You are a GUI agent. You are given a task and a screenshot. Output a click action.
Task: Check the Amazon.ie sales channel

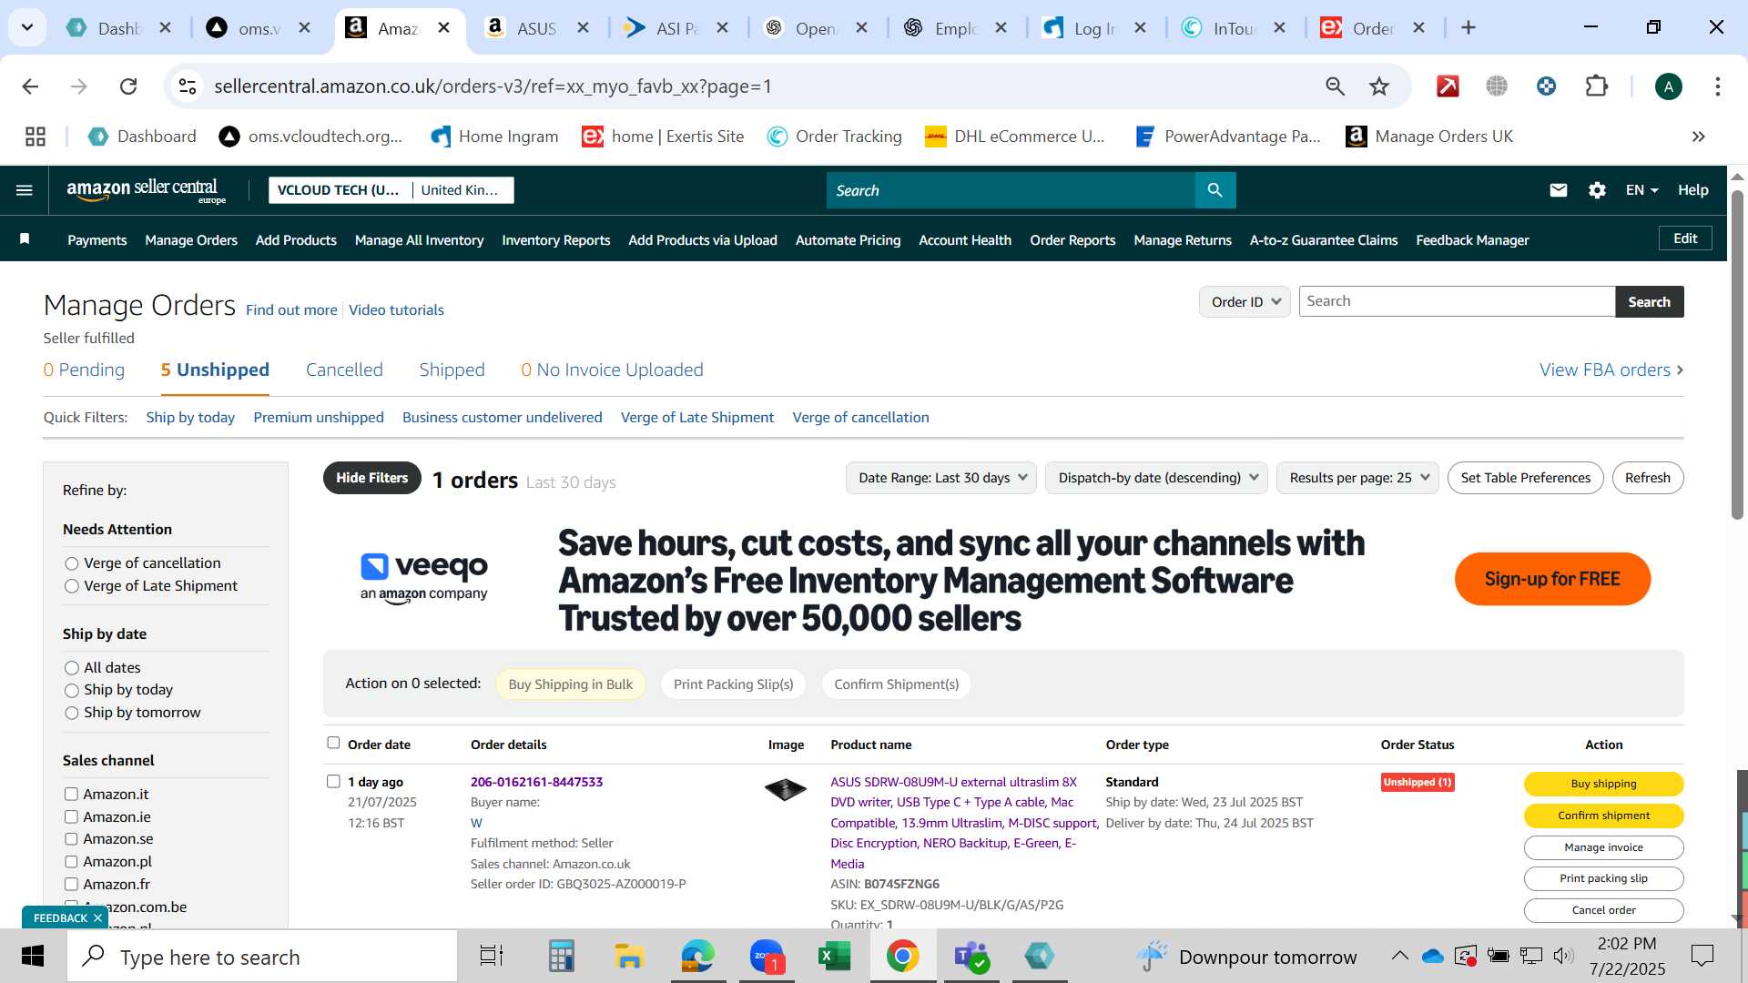click(71, 816)
